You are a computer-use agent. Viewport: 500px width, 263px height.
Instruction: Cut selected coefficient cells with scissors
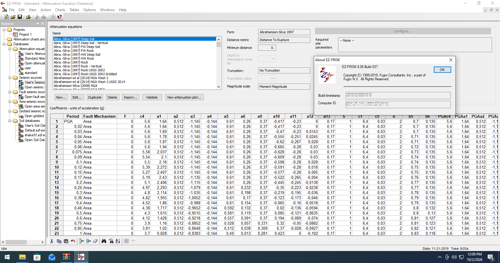pos(52,241)
